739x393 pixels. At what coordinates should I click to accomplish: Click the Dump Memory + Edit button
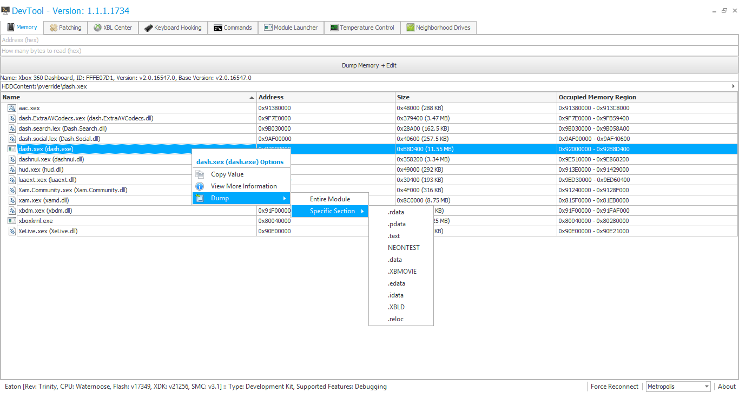(x=369, y=65)
